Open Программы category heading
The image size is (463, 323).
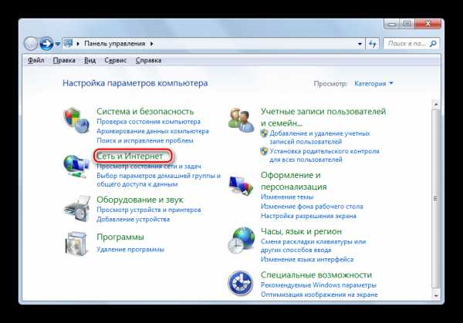[120, 237]
